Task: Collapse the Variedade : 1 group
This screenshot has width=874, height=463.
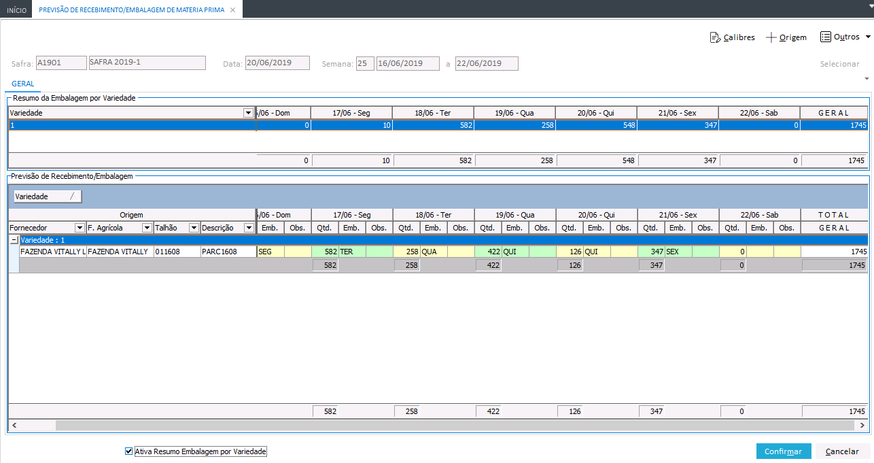Action: click(x=14, y=240)
